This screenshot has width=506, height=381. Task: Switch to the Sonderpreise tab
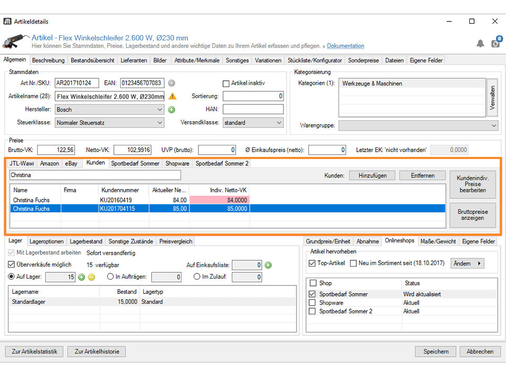363,60
